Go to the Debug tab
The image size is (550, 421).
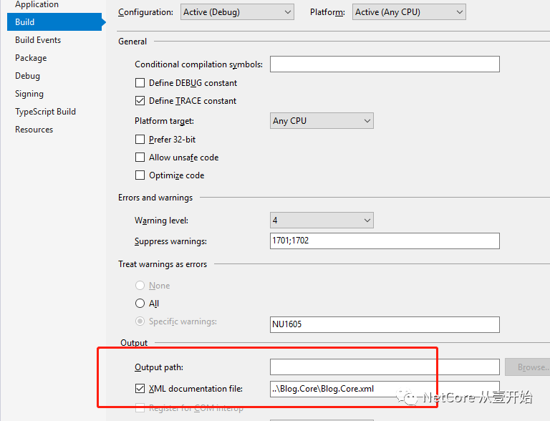[x=27, y=76]
